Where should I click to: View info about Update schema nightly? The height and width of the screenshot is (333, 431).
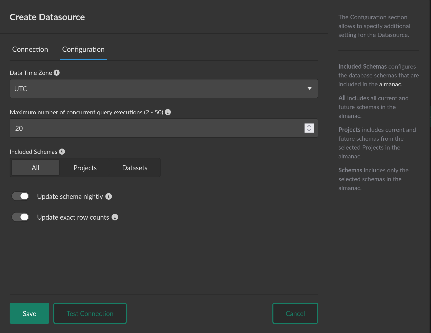(109, 196)
